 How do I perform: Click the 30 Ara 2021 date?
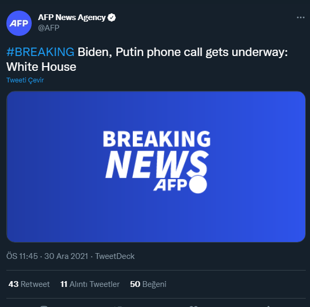[66, 256]
